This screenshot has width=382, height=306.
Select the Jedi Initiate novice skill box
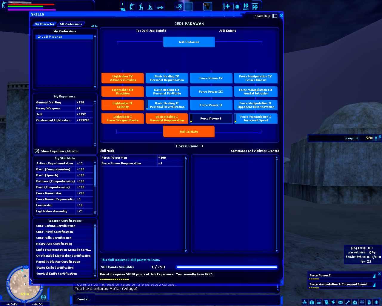(x=189, y=132)
